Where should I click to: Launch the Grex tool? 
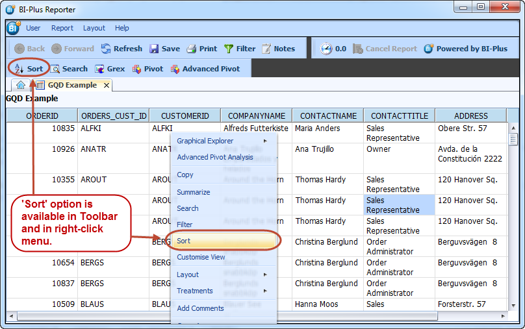110,69
